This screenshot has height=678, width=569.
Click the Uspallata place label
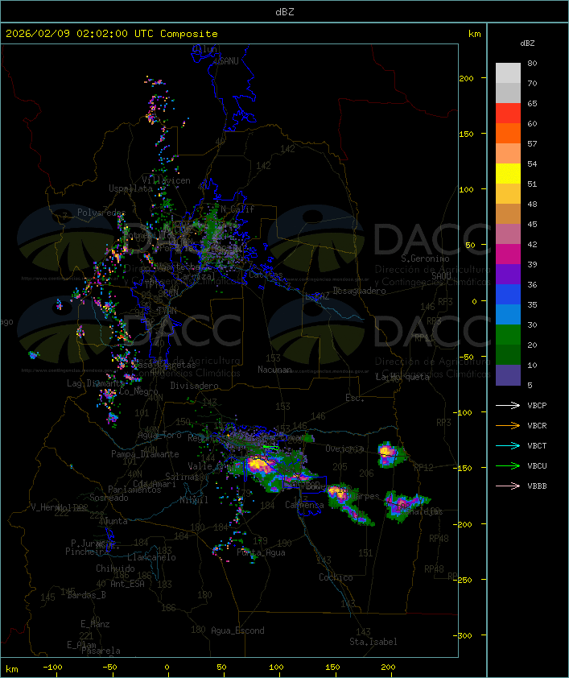coord(130,188)
